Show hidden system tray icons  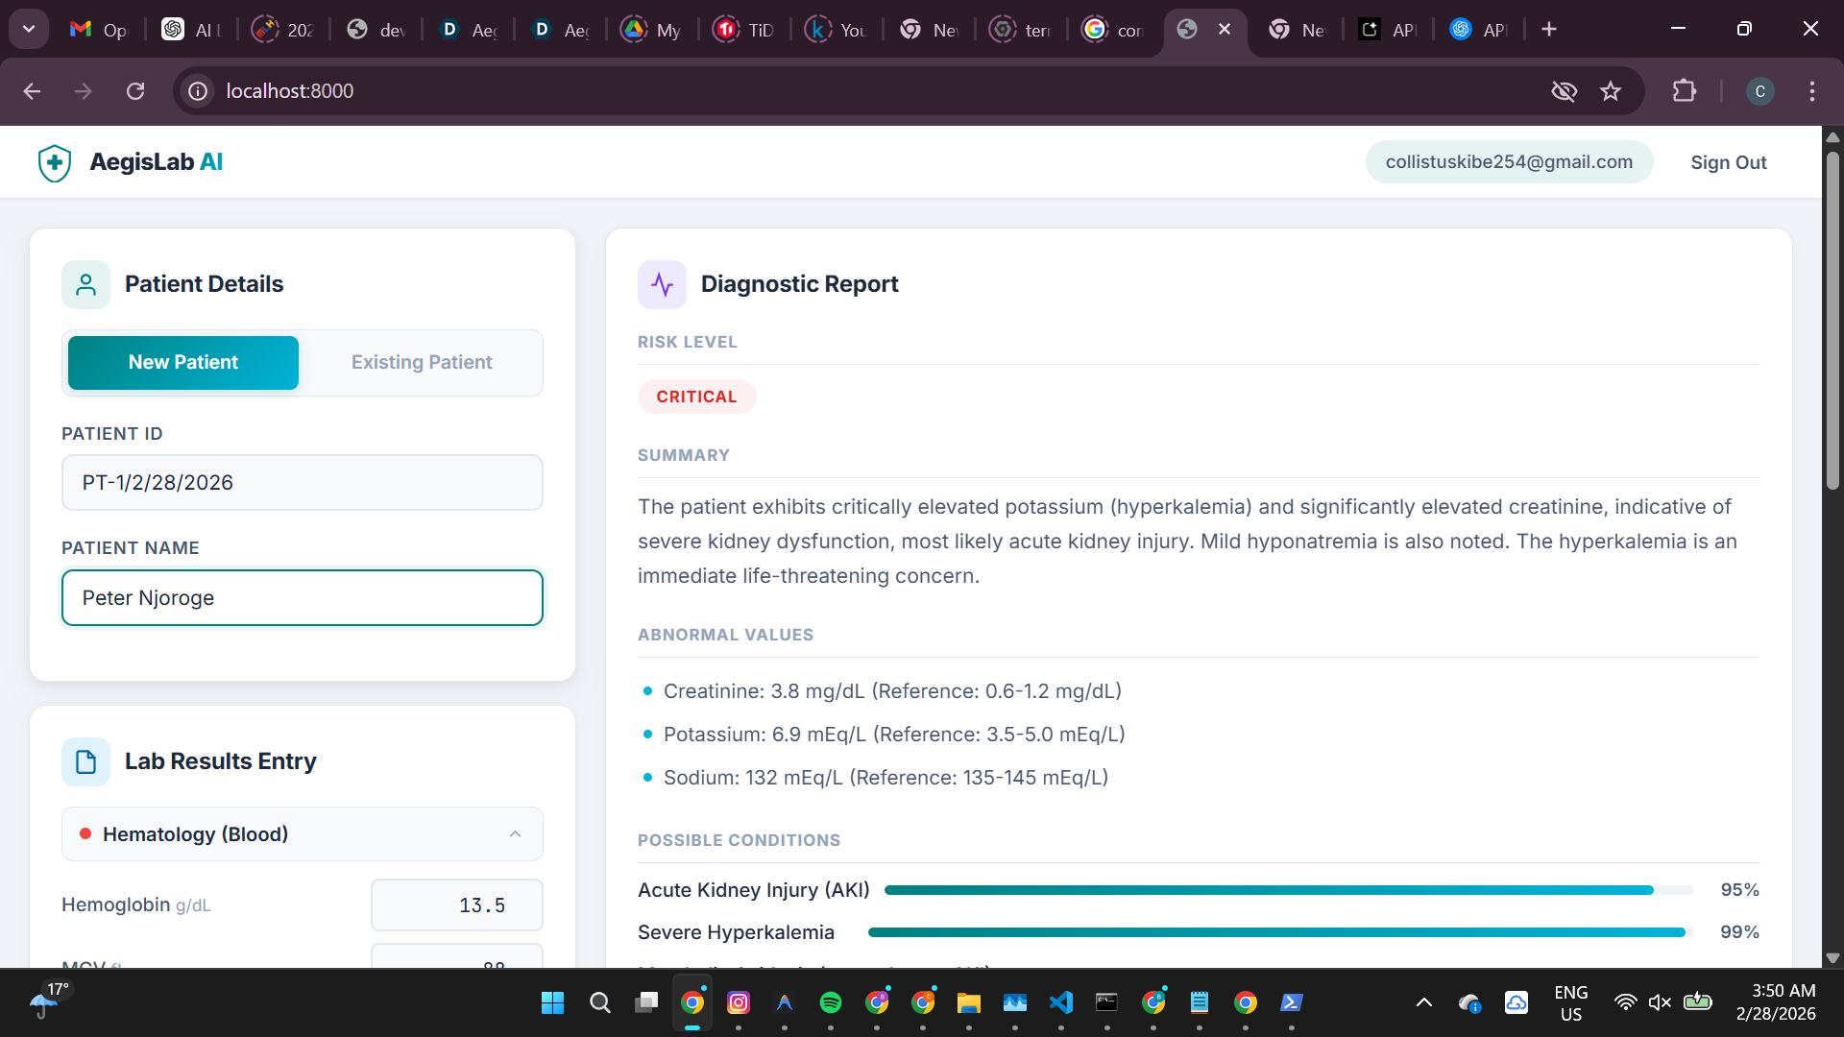[x=1424, y=1002]
